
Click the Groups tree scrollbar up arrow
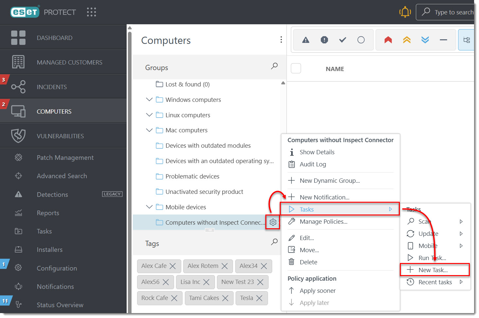pyautogui.click(x=283, y=83)
